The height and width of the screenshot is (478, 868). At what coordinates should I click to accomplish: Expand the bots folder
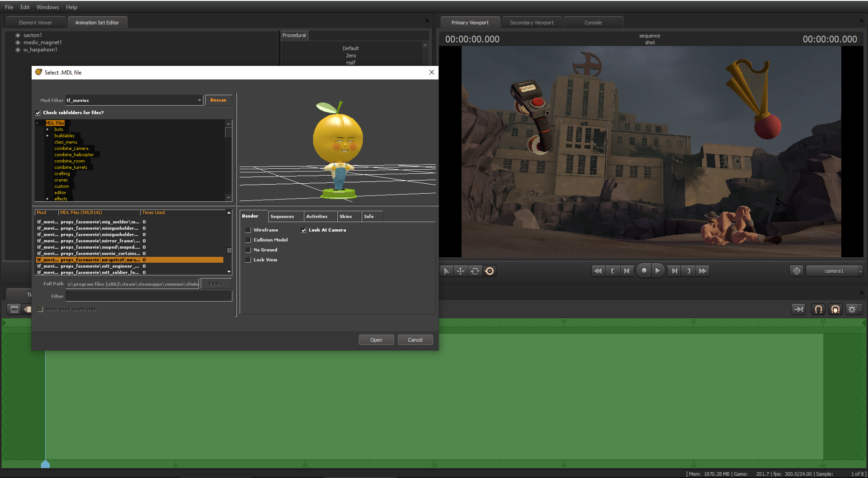[x=47, y=130]
